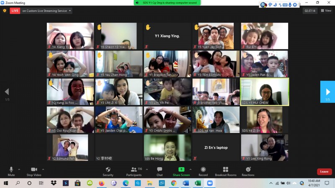Image resolution: width=335 pixels, height=188 pixels.
Task: Expand audio options arrow beside Mute
Action: [x=19, y=170]
